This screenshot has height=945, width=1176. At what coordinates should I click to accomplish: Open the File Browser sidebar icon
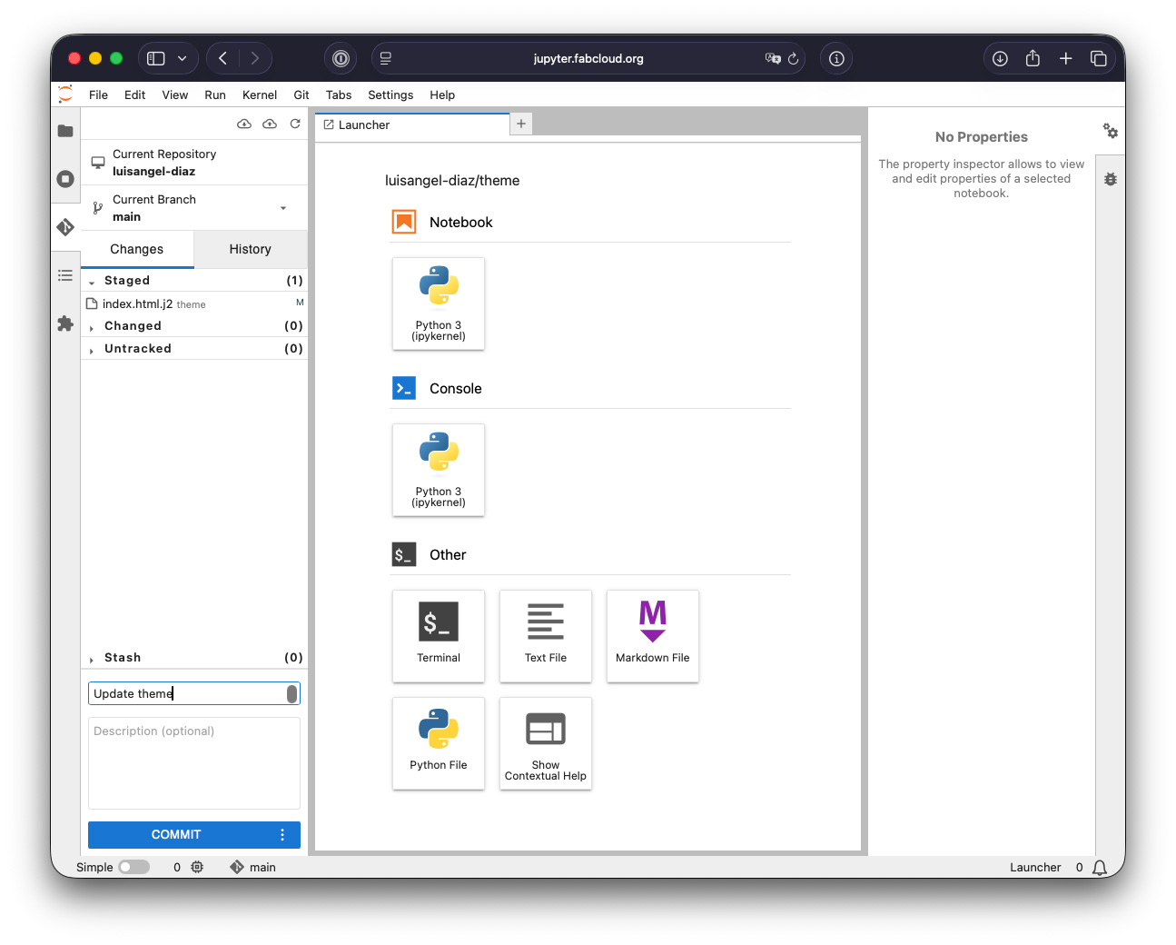[x=65, y=131]
